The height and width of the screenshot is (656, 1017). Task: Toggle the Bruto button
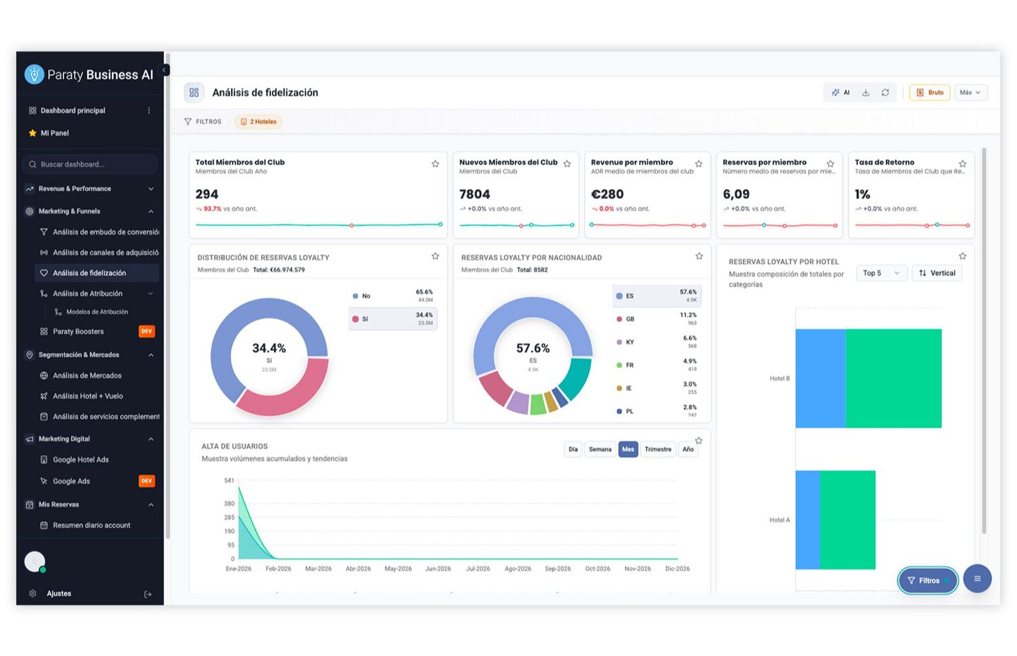pos(929,93)
